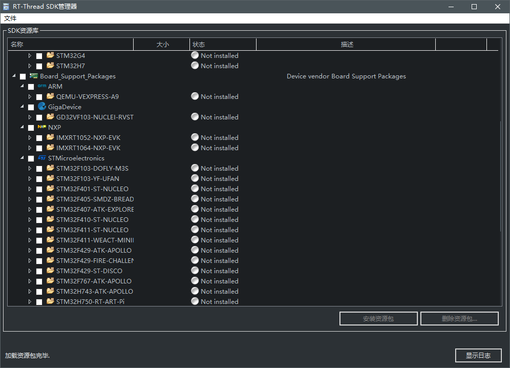Click the STM32F429-ATK-APOLLO folder icon

50,250
